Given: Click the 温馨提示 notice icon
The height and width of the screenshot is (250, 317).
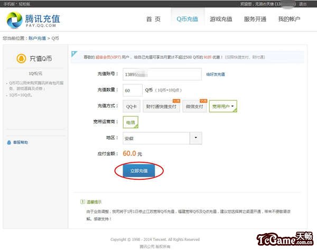Looking at the screenshot, I should (83, 202).
